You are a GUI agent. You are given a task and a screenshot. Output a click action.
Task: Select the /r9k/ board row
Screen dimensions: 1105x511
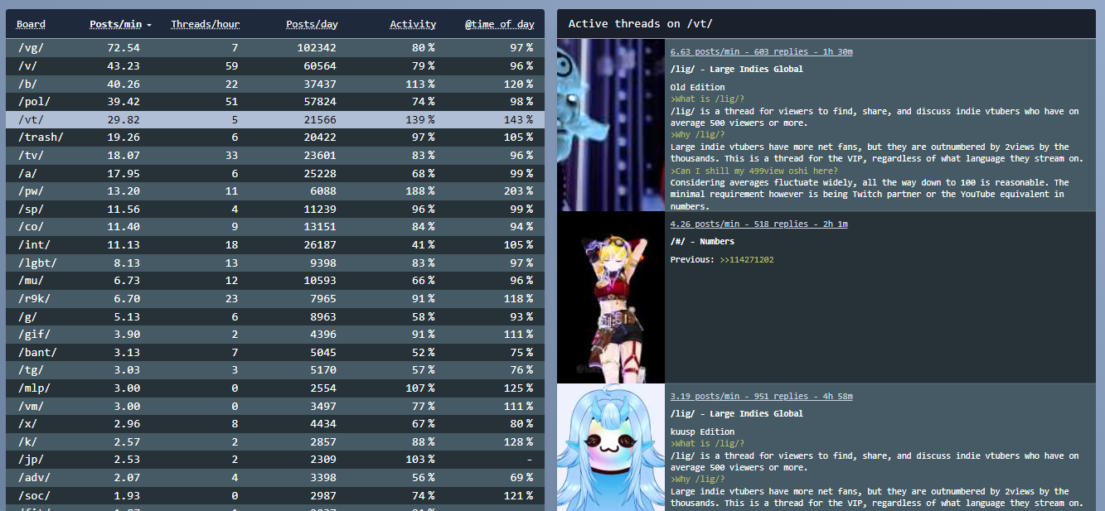275,299
